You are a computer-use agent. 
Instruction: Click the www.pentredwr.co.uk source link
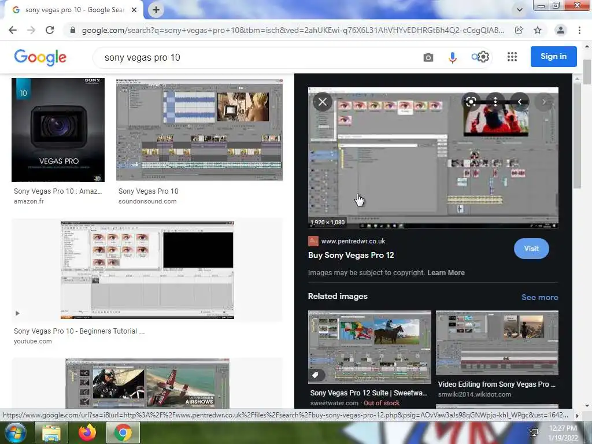(x=353, y=241)
